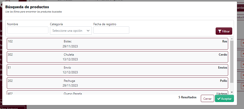The height and width of the screenshot is (109, 244).
Task: Click the results list scrollbar down arrow
Action: pyautogui.click(x=232, y=92)
